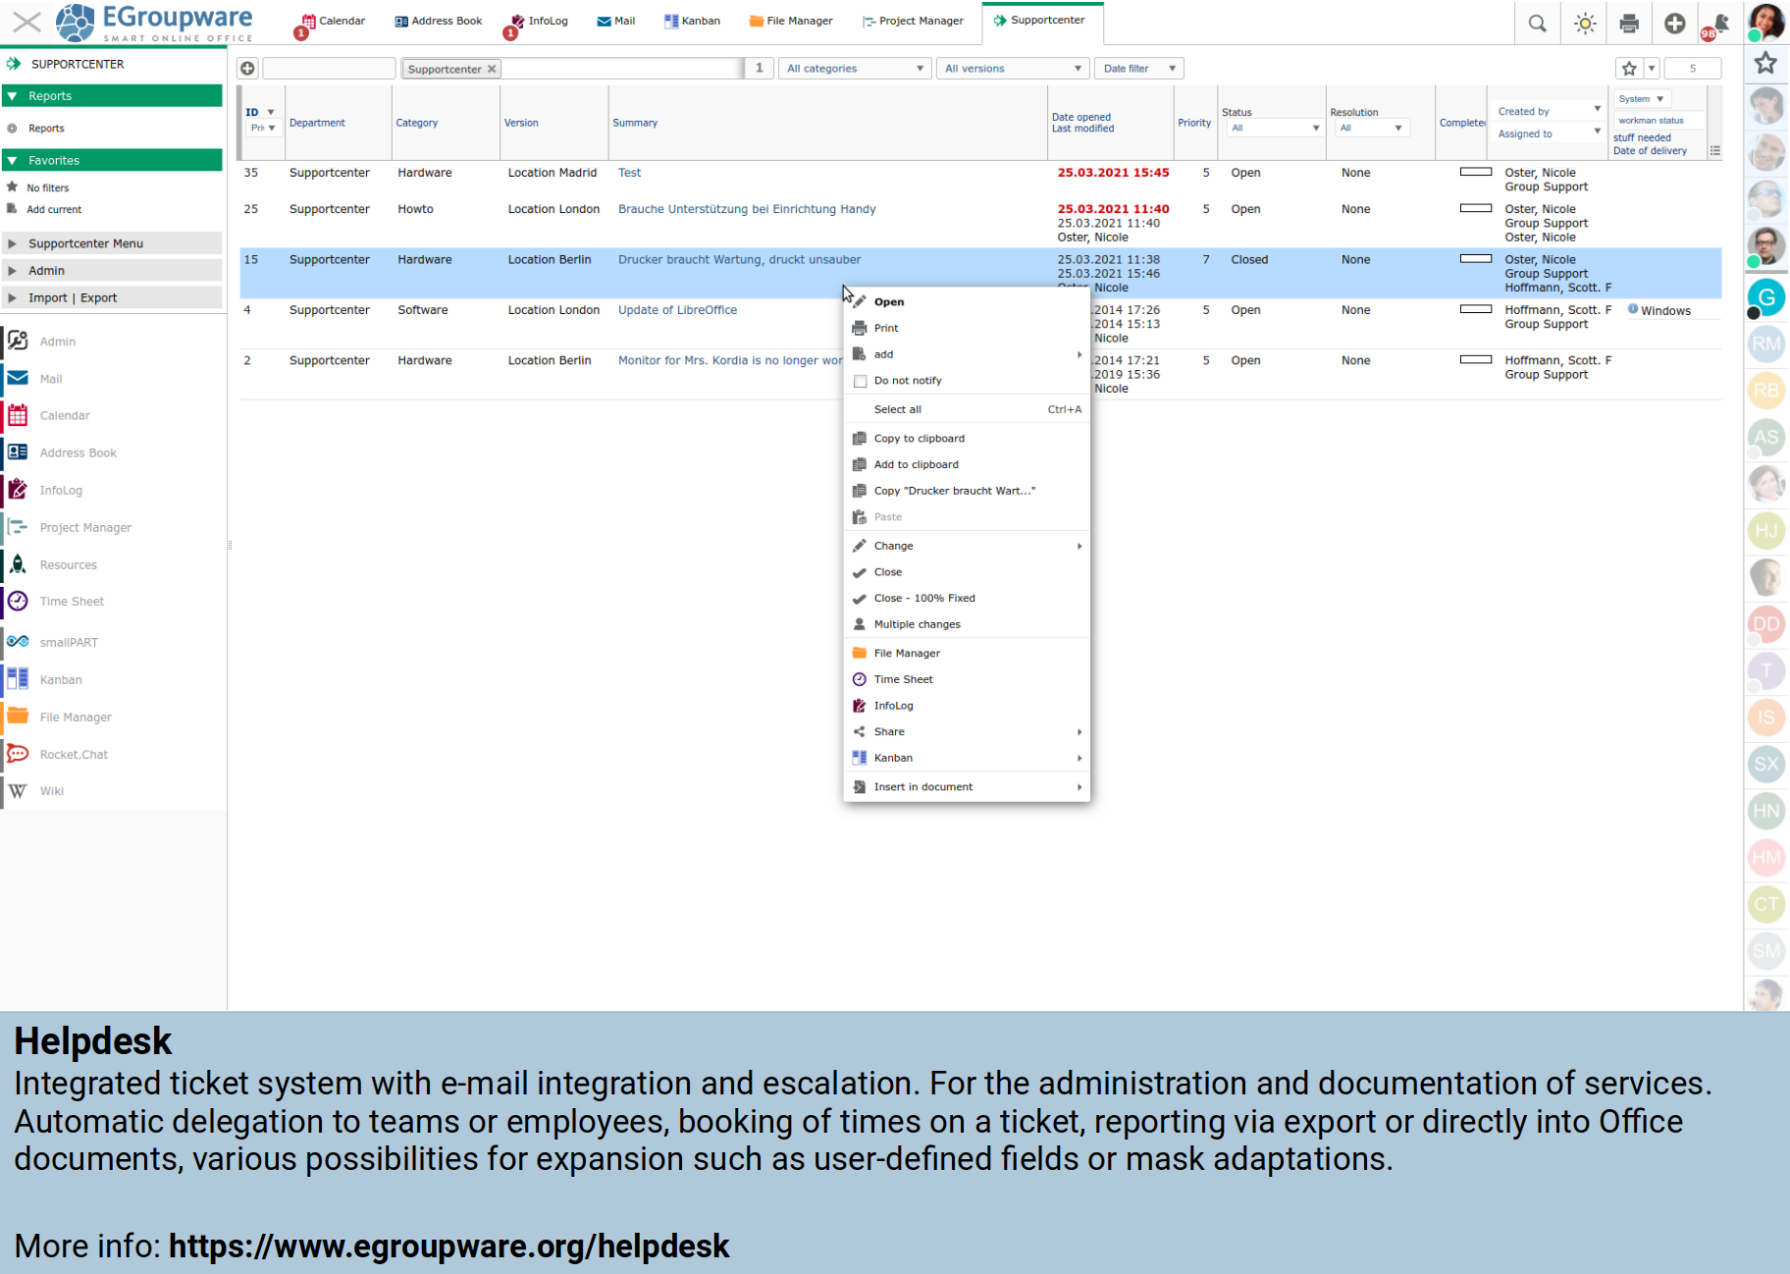Screen dimensions: 1790x1274
Task: Expand the Supportcenter Menu section
Action: tap(85, 243)
